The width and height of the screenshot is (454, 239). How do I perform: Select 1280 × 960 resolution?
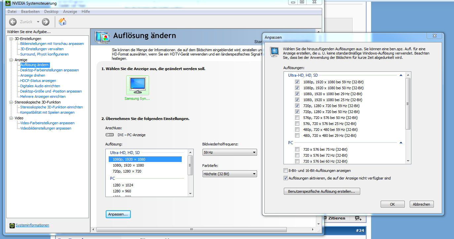(x=122, y=191)
